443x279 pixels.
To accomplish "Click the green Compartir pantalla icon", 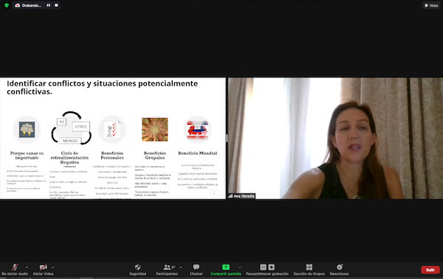I will pyautogui.click(x=226, y=267).
